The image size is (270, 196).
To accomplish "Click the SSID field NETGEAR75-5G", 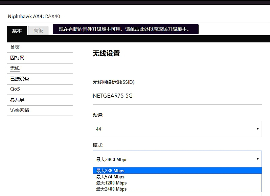I will click(x=177, y=96).
